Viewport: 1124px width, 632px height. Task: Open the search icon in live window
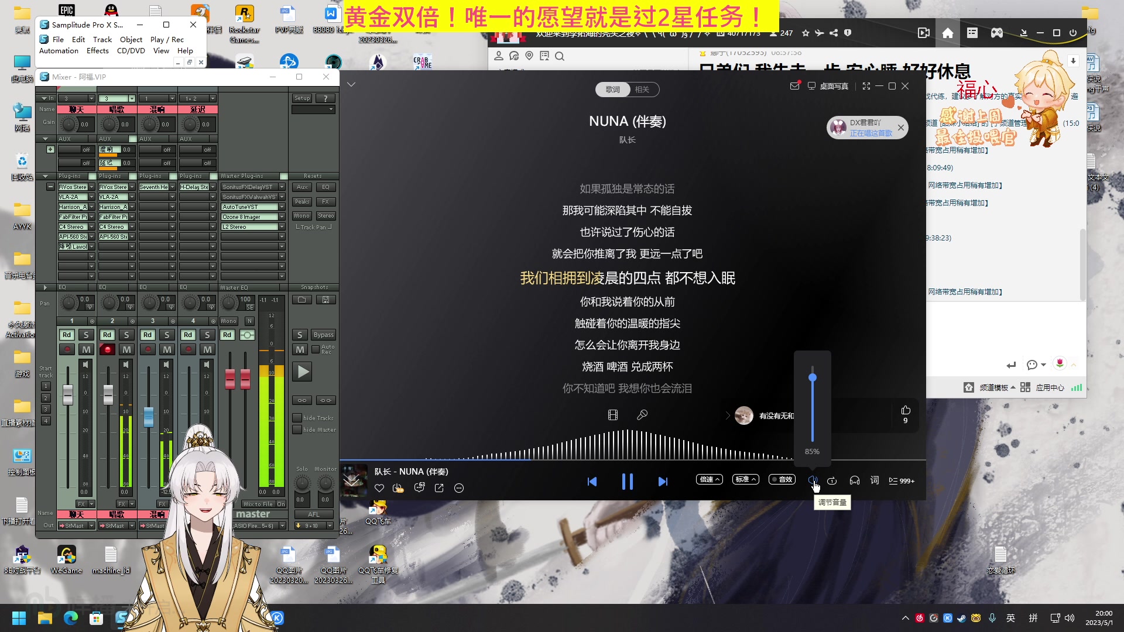pos(560,56)
